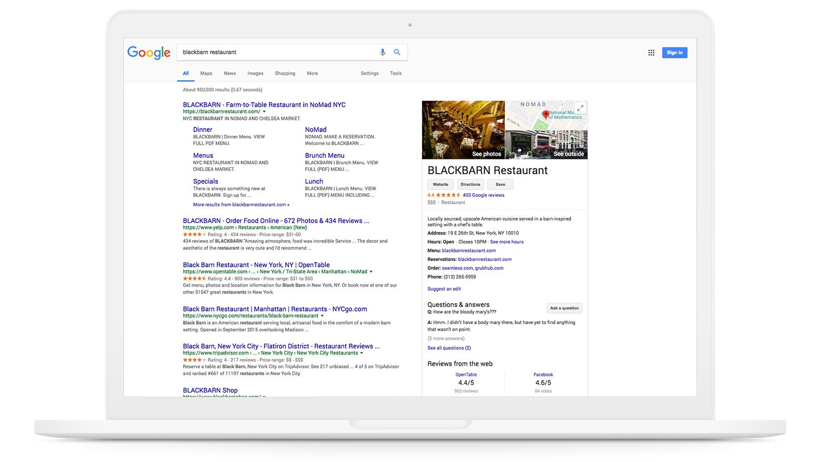Open dropdown arrow beside blackbarnrestaurant.com URL
The image size is (821, 462).
tap(264, 112)
